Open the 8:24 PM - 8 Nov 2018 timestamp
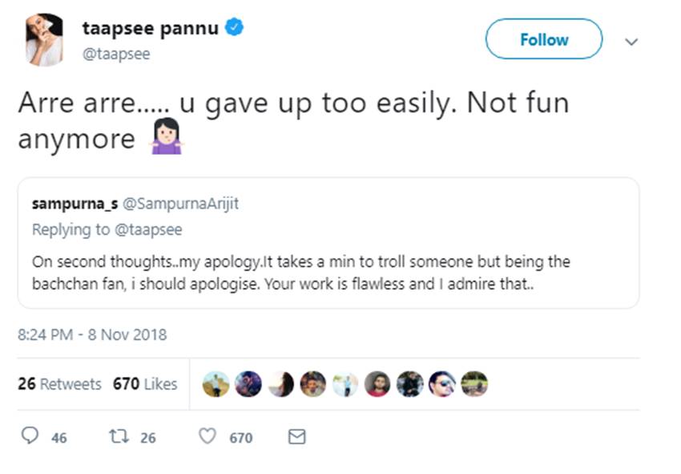This screenshot has width=681, height=474. coord(92,334)
